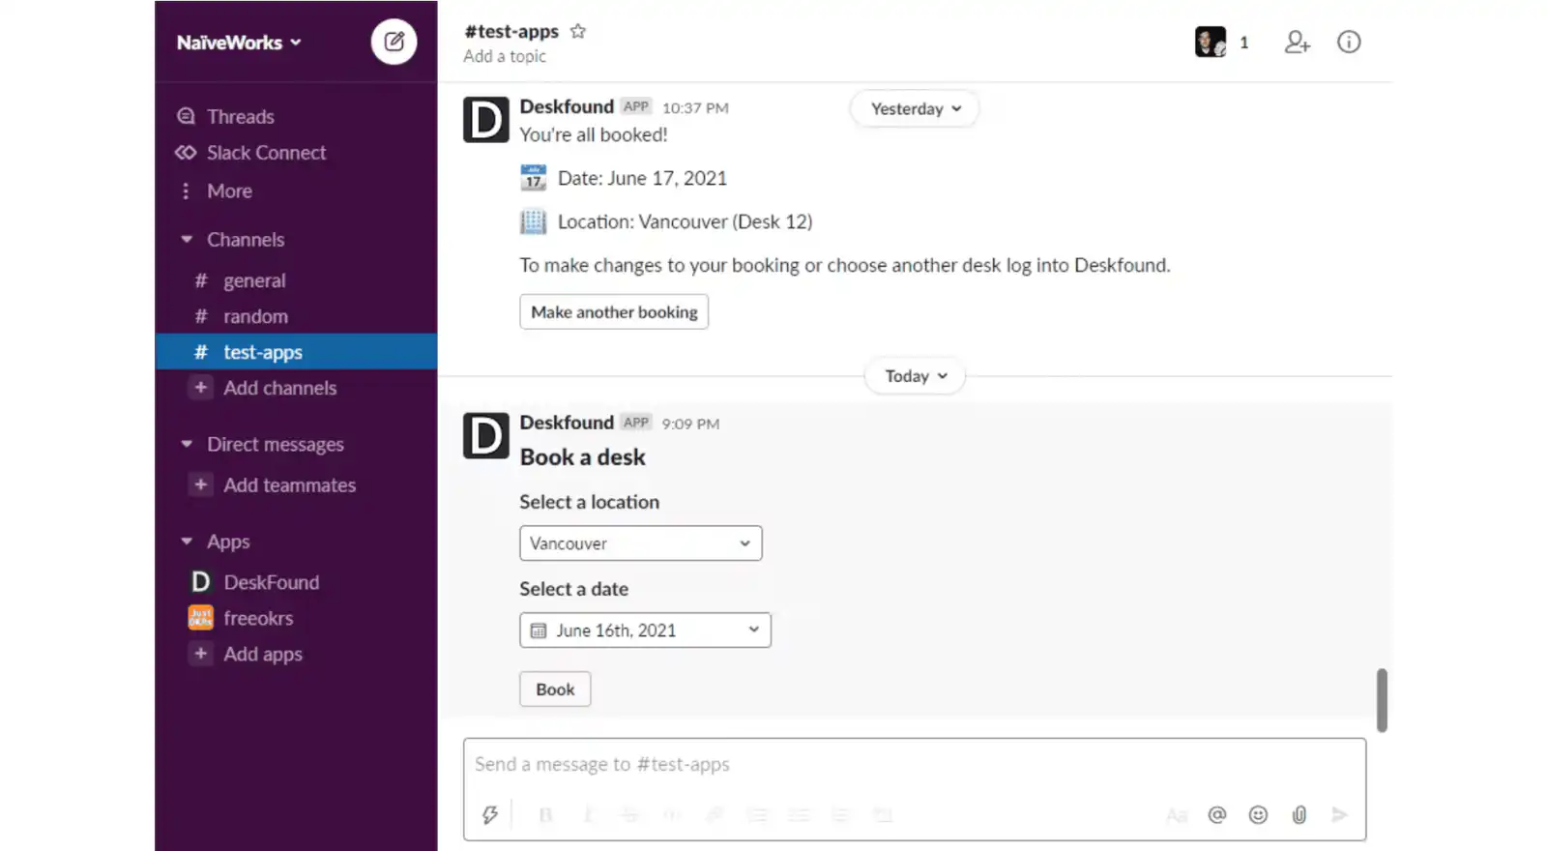The height and width of the screenshot is (851, 1547).
Task: Click the strikethrough formatting icon
Action: tap(629, 815)
